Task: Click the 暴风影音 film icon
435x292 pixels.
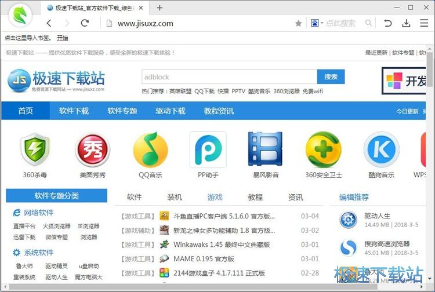Action: point(266,149)
